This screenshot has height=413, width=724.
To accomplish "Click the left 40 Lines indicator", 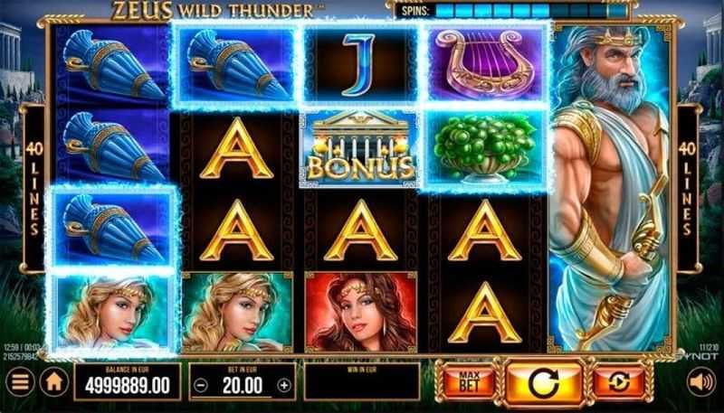I will [33, 189].
